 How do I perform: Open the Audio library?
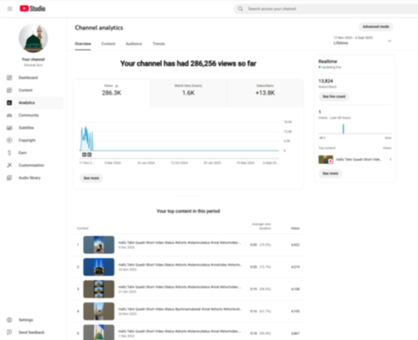pos(29,178)
